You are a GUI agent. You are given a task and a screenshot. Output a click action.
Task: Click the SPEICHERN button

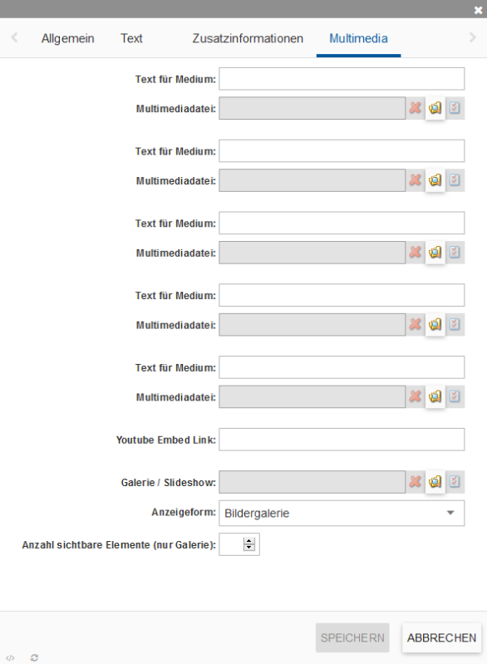pos(352,637)
